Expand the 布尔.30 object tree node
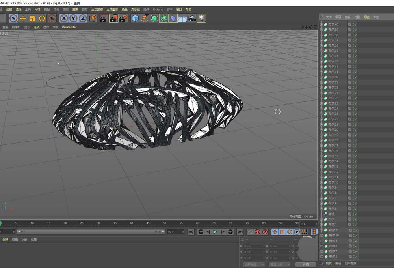This screenshot has width=394, height=268. tap(322, 77)
